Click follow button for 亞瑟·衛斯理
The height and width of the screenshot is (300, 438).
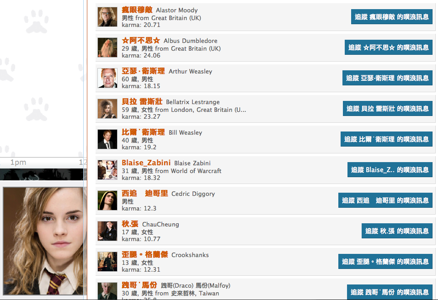tap(387, 78)
